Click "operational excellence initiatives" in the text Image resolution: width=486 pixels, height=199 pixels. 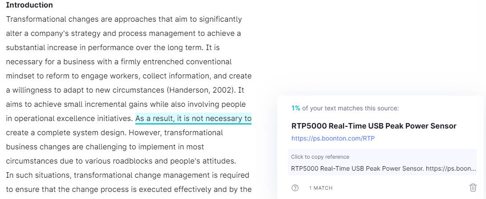click(x=69, y=118)
